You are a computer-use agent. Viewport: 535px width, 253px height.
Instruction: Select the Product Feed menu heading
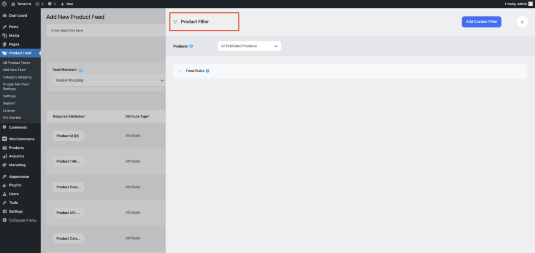click(20, 53)
